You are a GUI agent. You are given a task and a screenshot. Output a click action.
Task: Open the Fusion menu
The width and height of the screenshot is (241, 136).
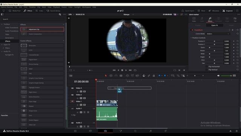(64, 7)
